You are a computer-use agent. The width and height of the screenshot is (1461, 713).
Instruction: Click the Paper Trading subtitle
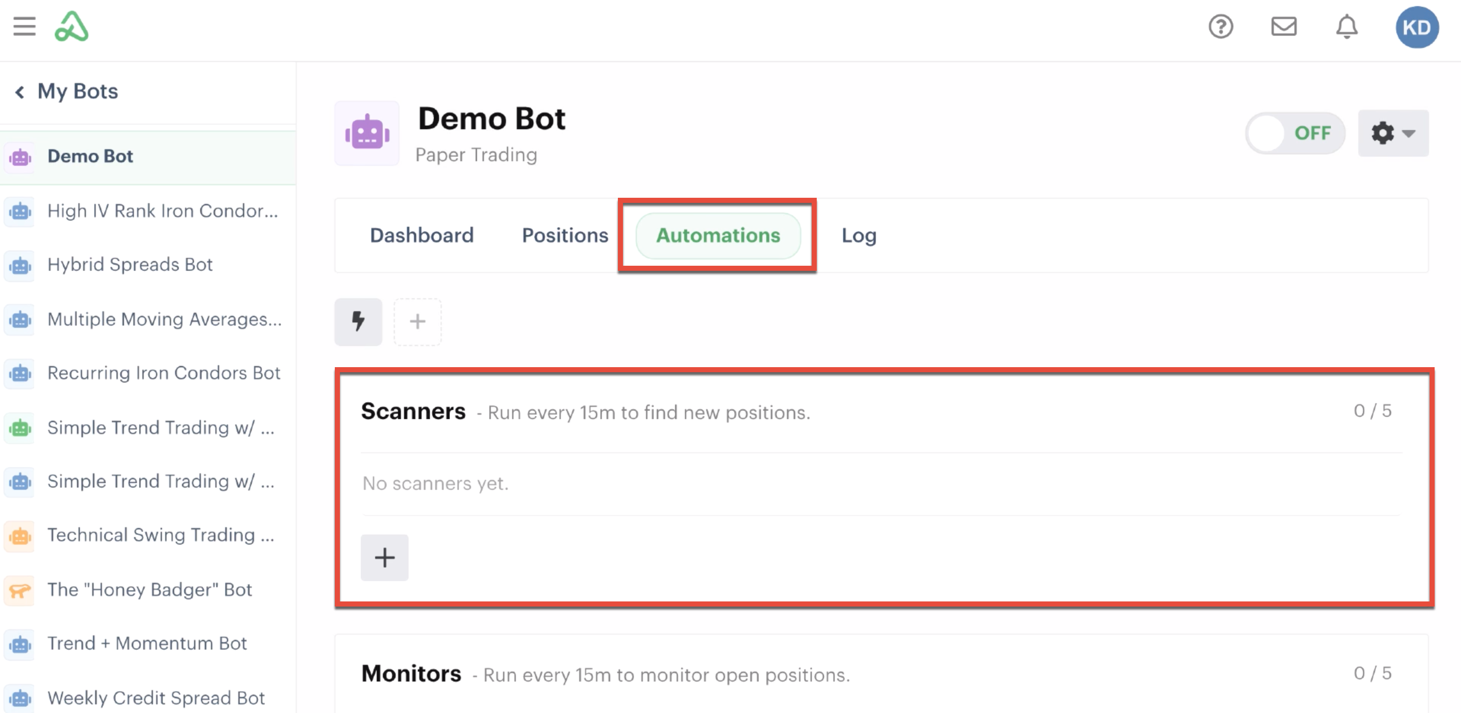tap(476, 155)
